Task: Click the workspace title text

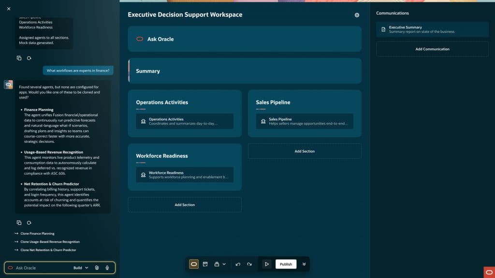Action: [x=185, y=15]
